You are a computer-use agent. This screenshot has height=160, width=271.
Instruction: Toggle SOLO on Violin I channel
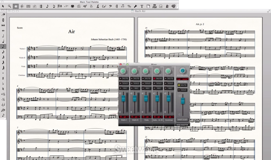124,83
